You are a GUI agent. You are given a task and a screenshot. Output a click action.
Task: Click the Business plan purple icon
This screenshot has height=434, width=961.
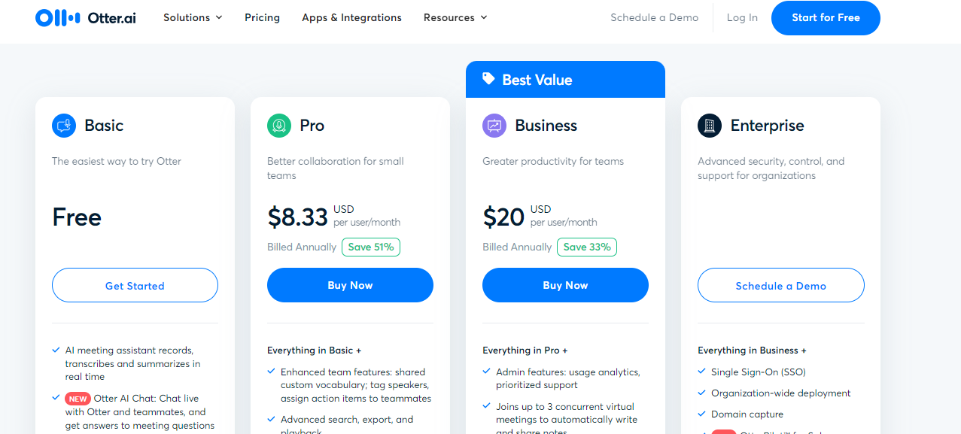coord(494,126)
